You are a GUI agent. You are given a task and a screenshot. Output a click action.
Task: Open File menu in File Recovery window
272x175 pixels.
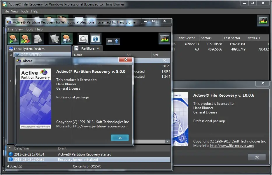6,11
